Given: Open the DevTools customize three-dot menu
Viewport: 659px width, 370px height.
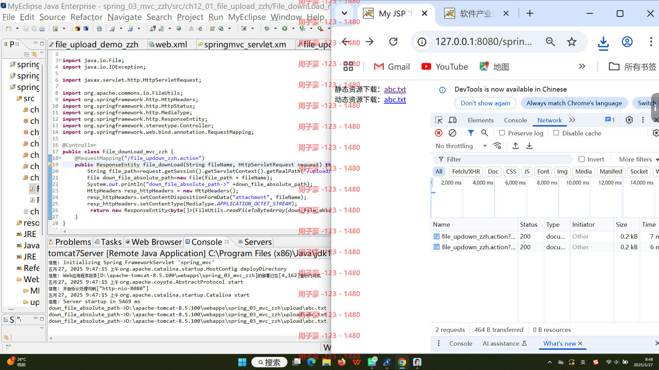Looking at the screenshot, I should pyautogui.click(x=643, y=120).
